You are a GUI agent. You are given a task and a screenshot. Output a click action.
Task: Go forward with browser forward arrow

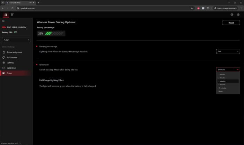click(8, 8)
